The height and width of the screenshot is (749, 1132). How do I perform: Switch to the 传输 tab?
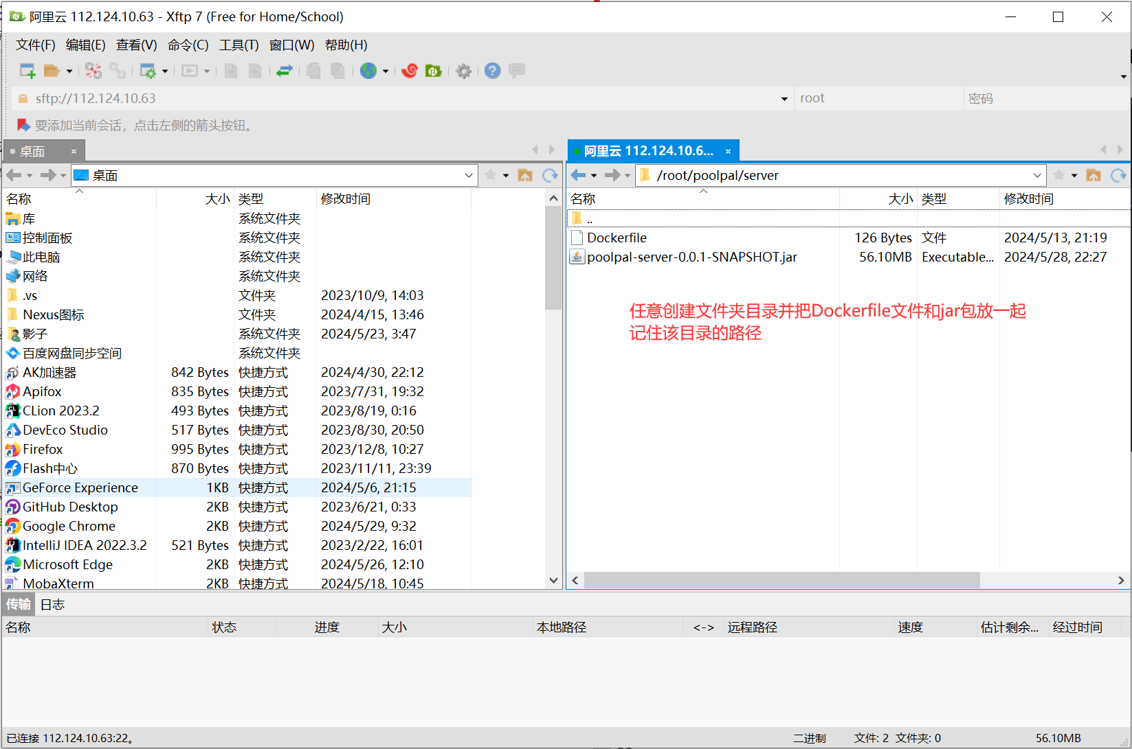tap(19, 604)
